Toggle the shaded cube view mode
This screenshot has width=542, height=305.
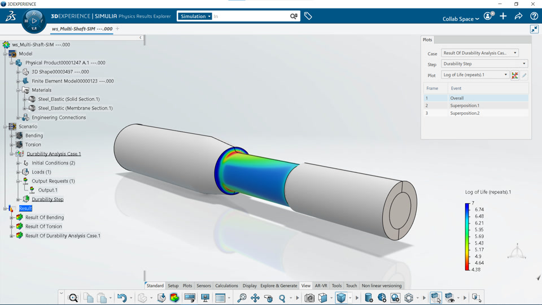(x=341, y=298)
